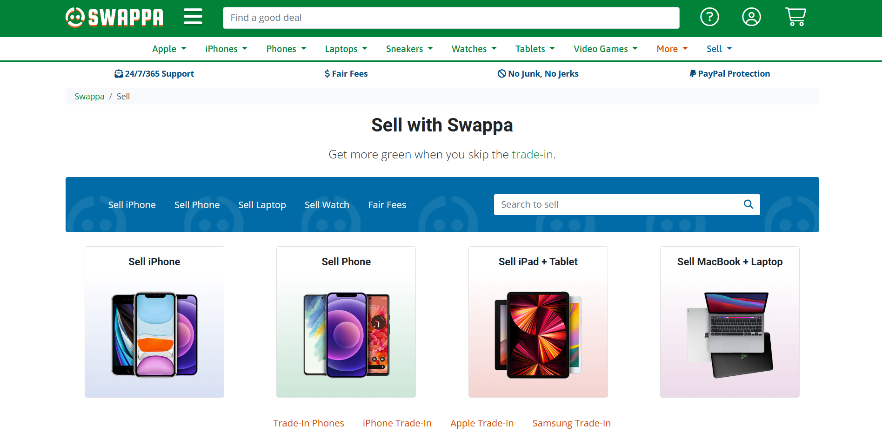Open the hamburger menu

coord(193,16)
